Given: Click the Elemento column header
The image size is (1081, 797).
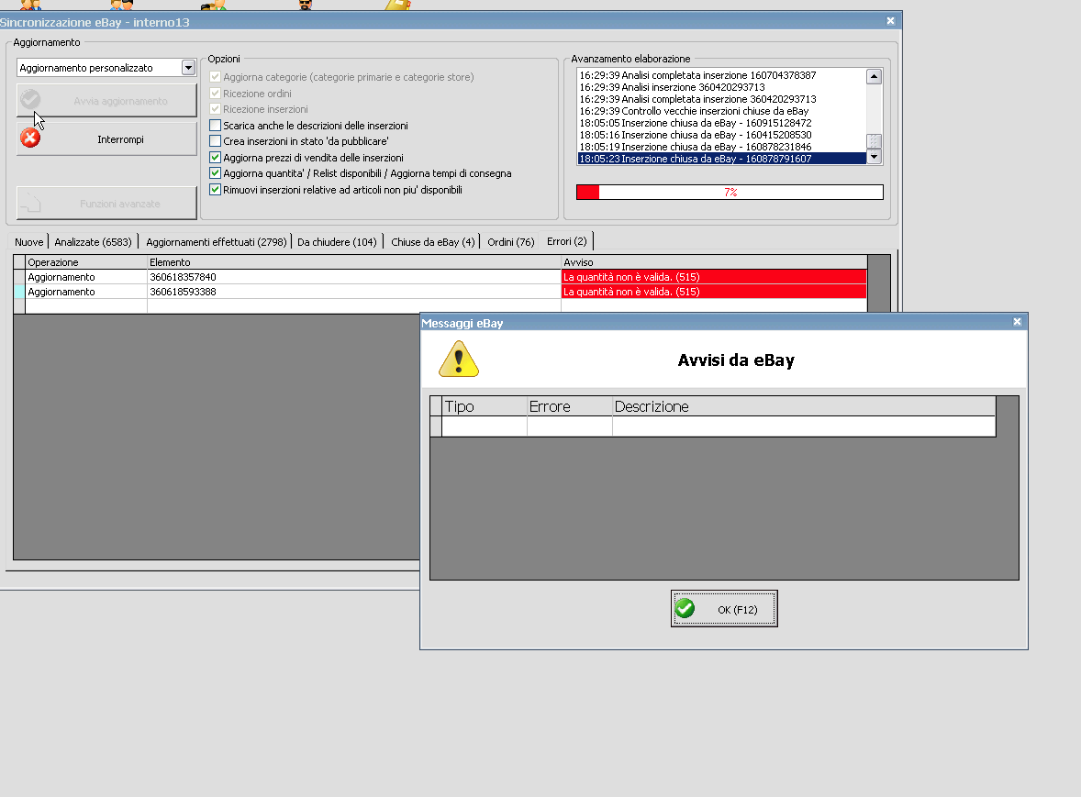Looking at the screenshot, I should click(354, 262).
